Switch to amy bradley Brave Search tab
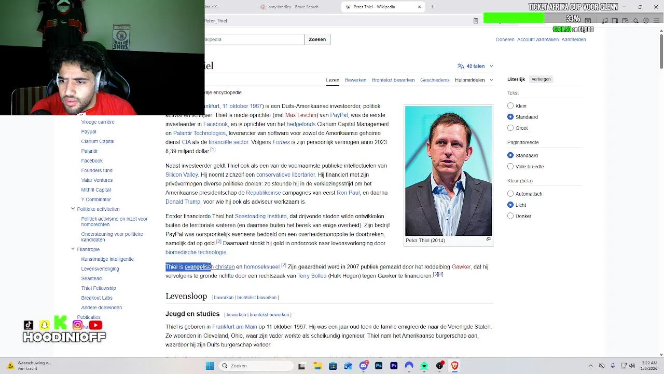The image size is (664, 374). tap(297, 7)
